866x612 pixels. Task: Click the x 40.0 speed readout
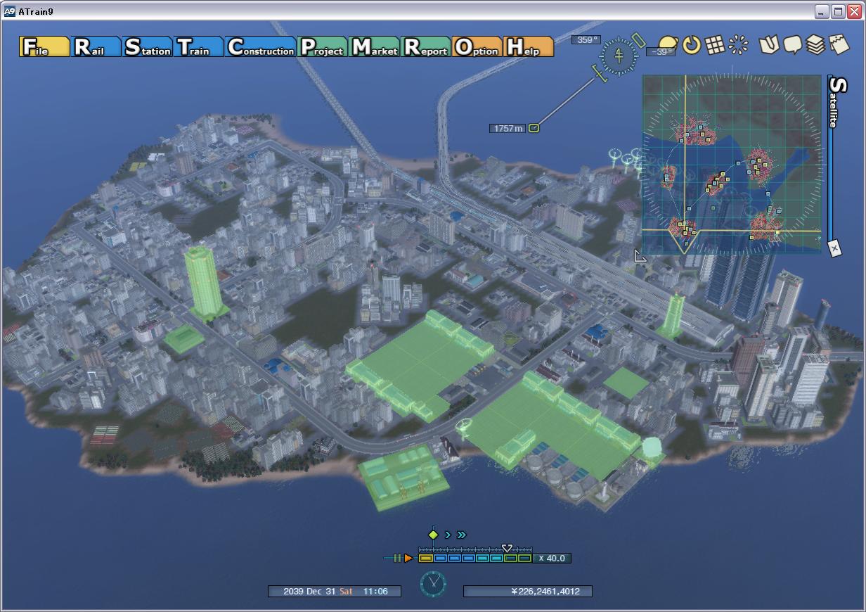(x=551, y=559)
